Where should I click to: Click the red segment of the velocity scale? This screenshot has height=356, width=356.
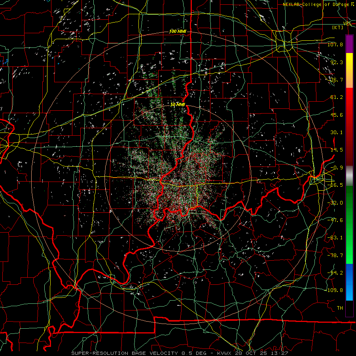[349, 127]
